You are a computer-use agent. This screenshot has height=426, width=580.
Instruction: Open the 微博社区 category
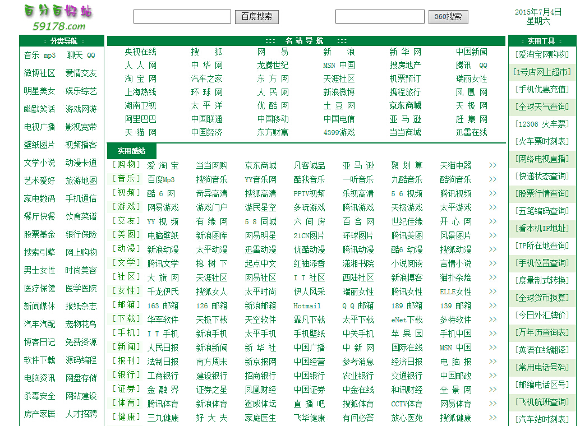(x=40, y=73)
